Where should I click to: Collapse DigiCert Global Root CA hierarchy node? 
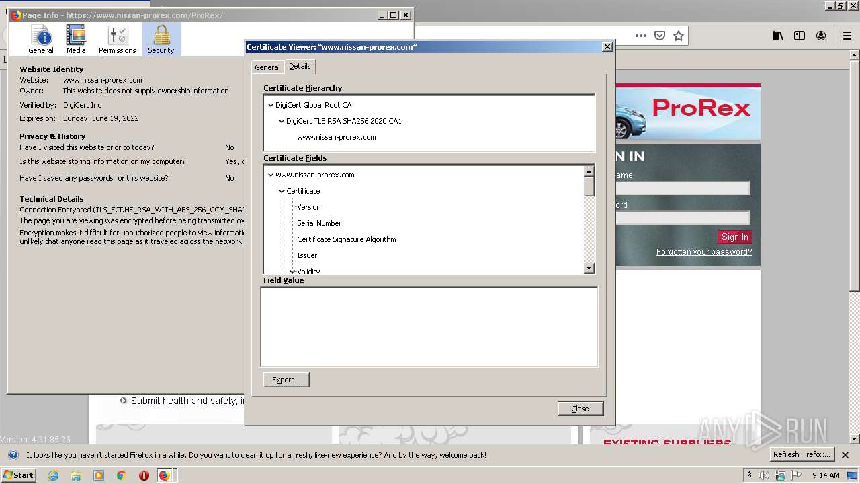[270, 105]
